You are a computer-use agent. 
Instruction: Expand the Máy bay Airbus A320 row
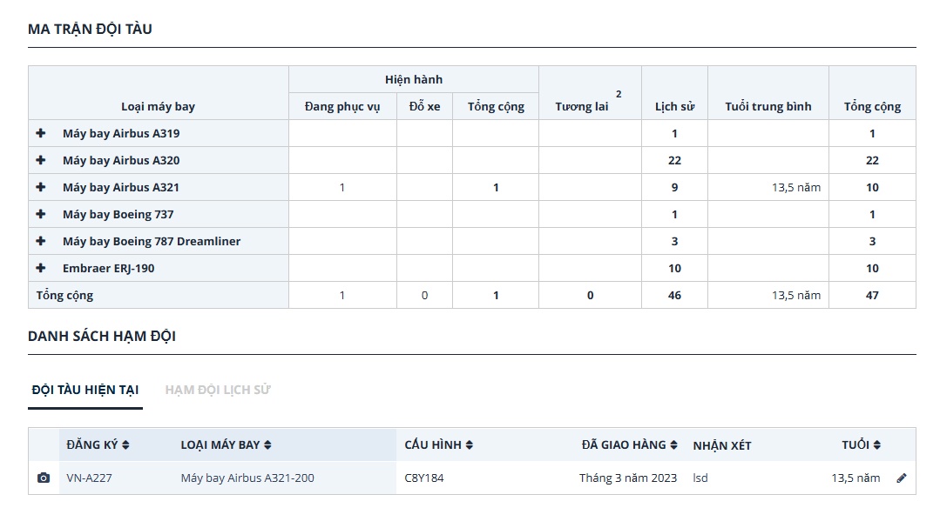pyautogui.click(x=41, y=160)
